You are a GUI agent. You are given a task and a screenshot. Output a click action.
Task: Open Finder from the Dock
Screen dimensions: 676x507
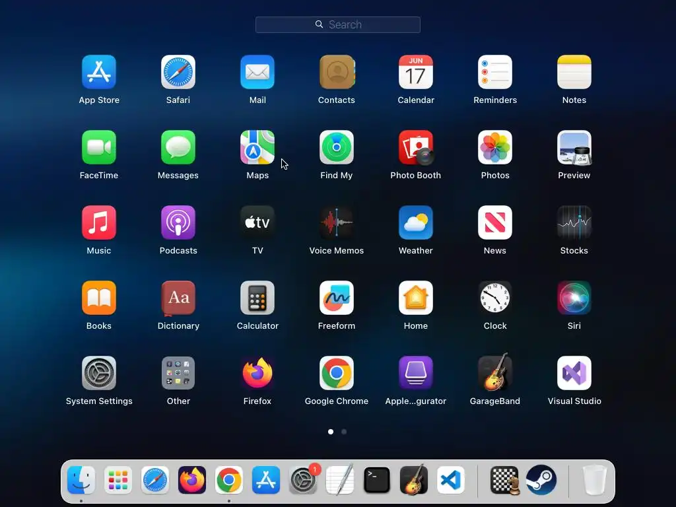(81, 480)
